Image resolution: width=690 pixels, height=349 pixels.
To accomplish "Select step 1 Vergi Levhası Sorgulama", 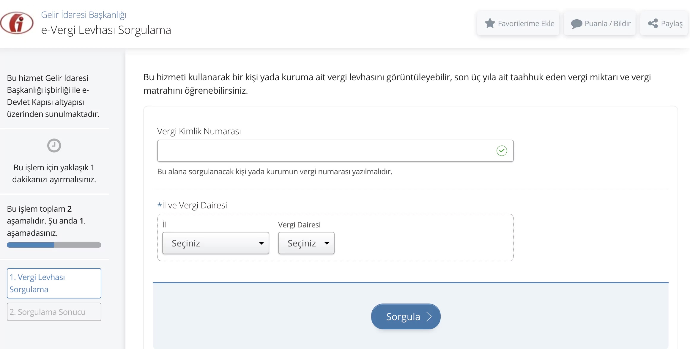I will point(54,283).
